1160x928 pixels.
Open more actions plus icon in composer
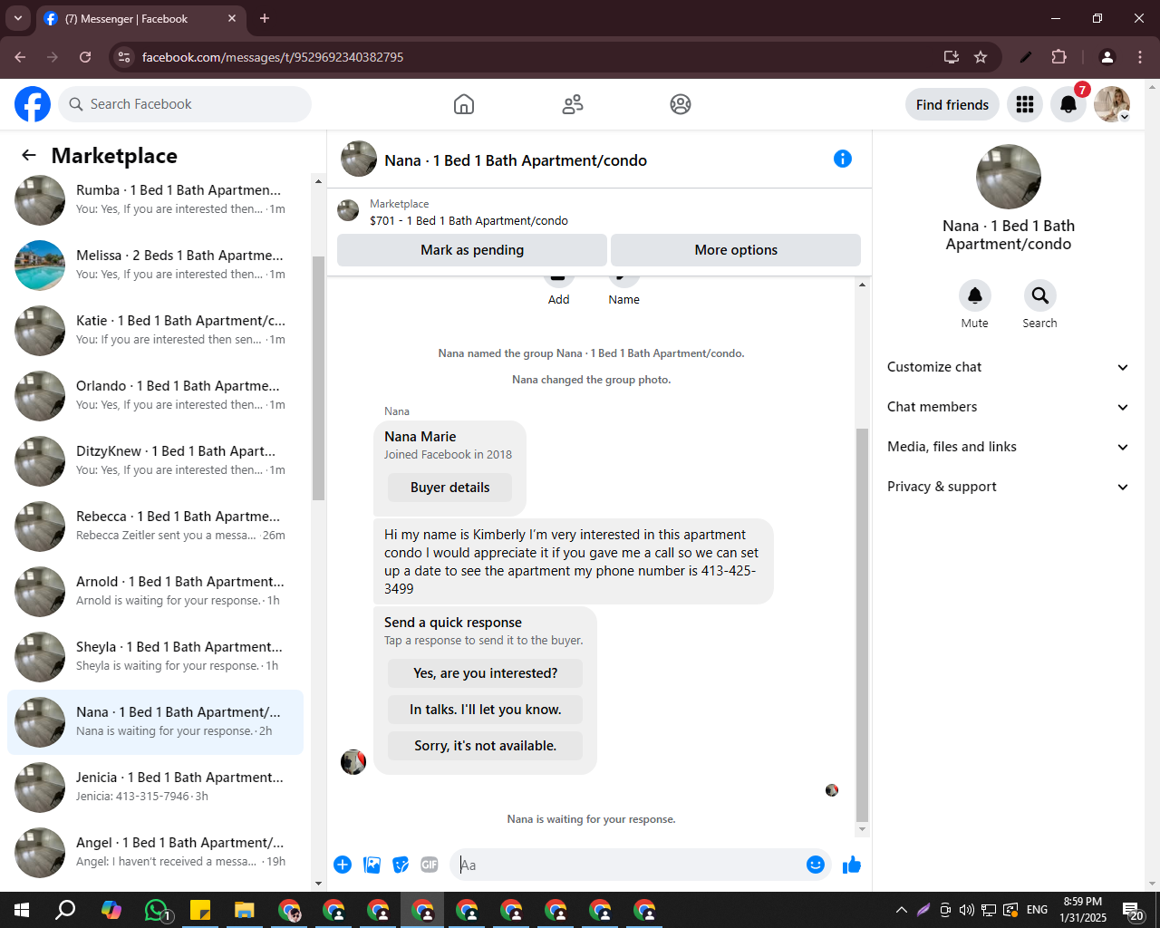click(x=343, y=865)
